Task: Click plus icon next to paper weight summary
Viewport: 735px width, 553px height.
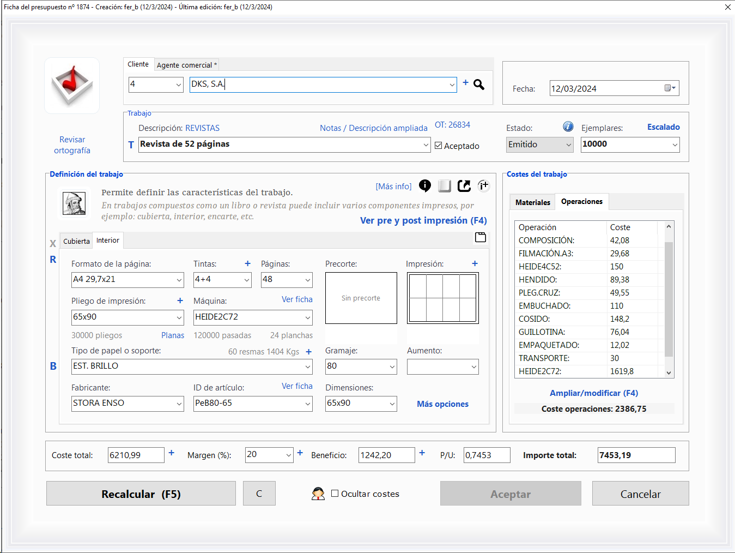Action: [x=308, y=352]
